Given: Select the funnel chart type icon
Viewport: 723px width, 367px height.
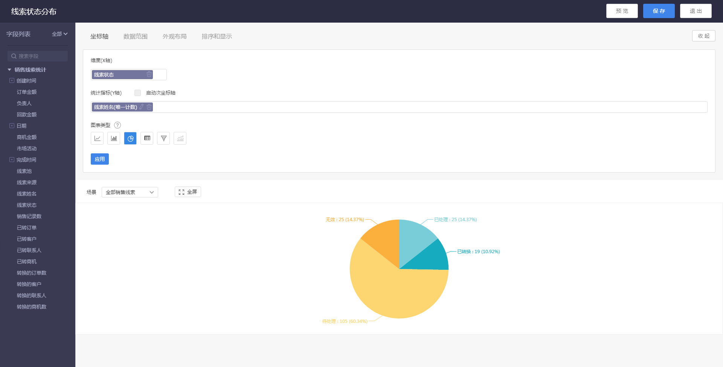Looking at the screenshot, I should coord(163,138).
